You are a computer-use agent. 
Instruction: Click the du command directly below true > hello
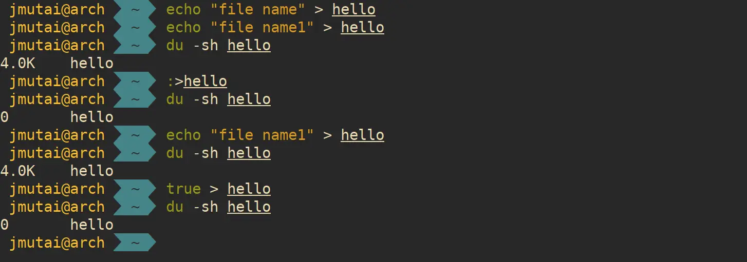coord(175,207)
